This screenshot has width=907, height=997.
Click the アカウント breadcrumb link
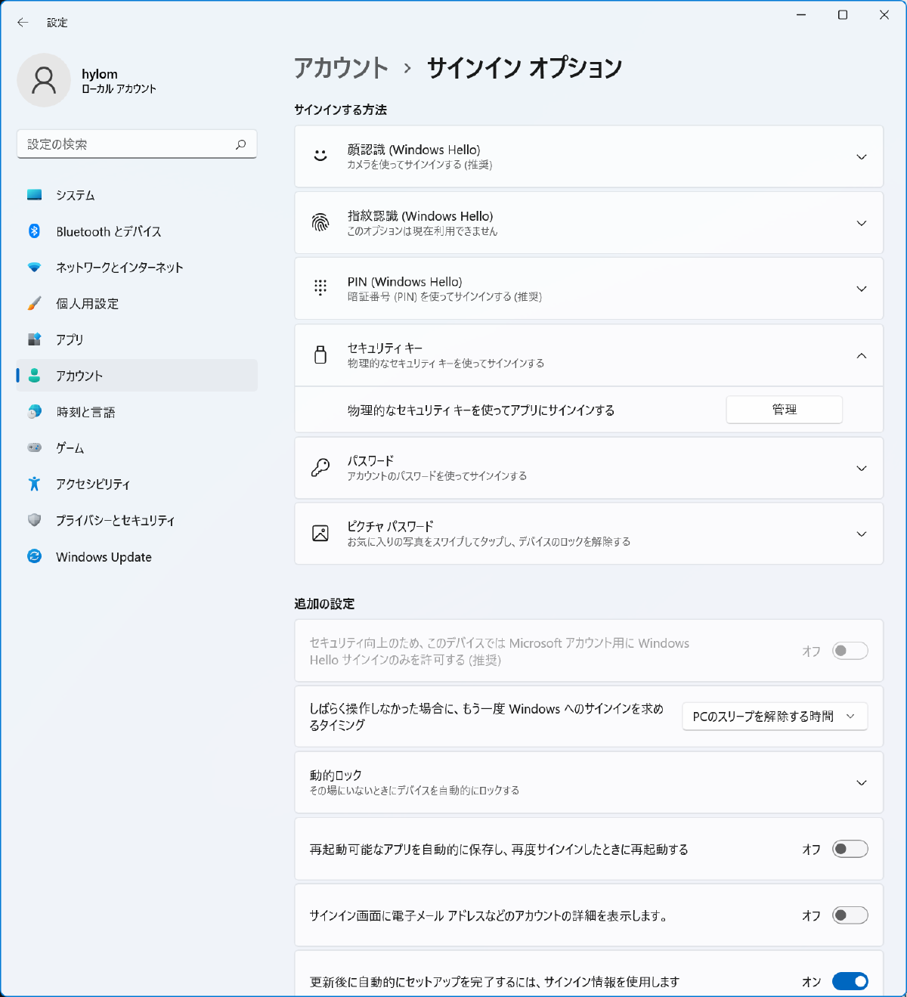tap(341, 68)
